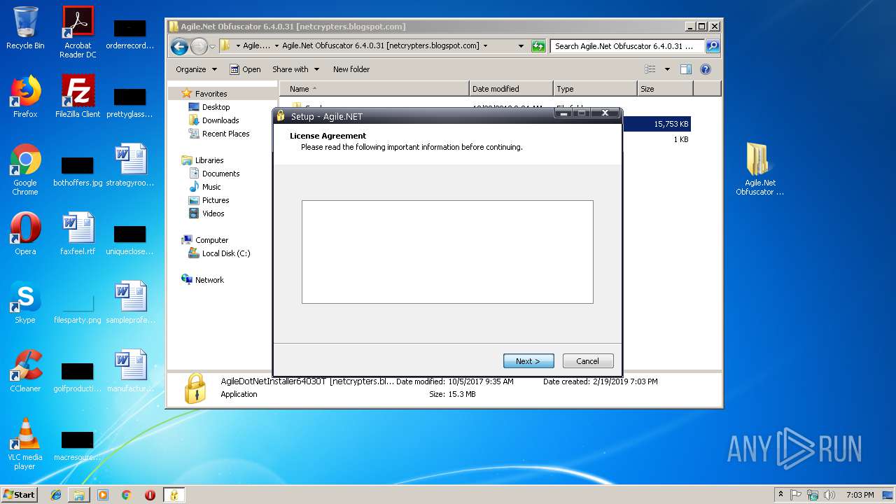Open faxfeel.rtf document icon
This screenshot has width=896, height=504.
(x=78, y=234)
